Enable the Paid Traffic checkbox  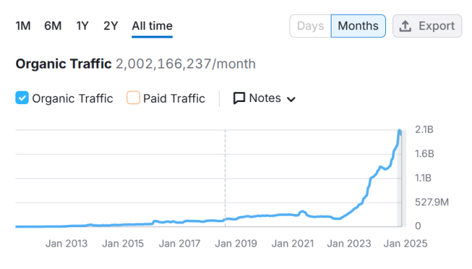click(133, 98)
